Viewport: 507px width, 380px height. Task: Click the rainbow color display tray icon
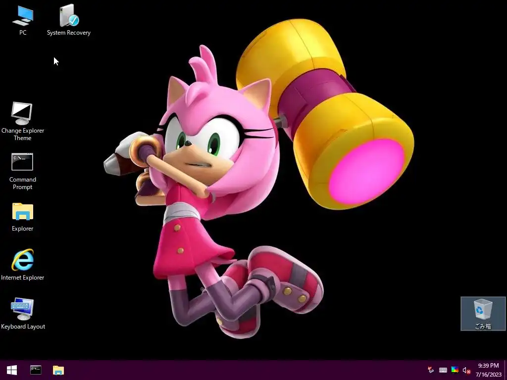455,370
